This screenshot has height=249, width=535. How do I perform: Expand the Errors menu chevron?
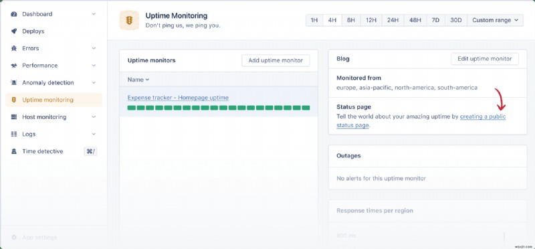pyautogui.click(x=94, y=48)
